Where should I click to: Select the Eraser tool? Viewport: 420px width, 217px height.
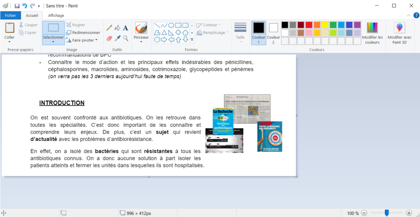109,38
